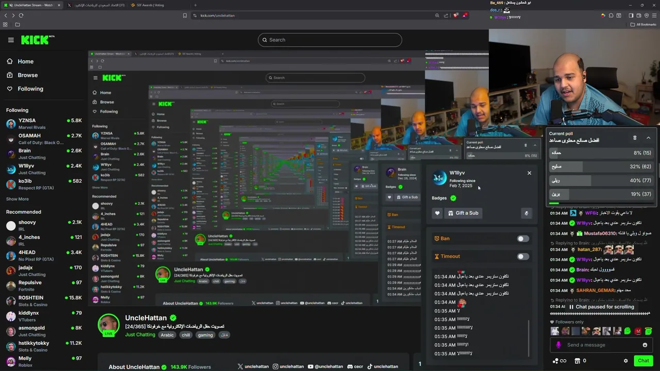Expand Show More in Following list

tap(18, 199)
